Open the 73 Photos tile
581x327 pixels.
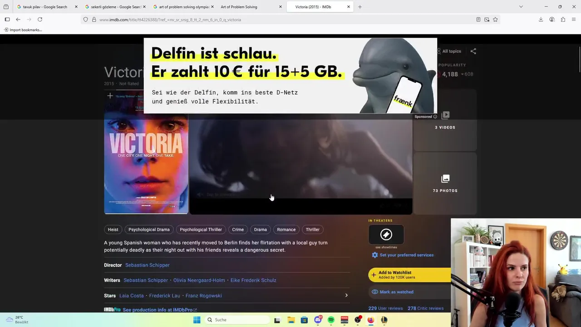click(x=445, y=183)
